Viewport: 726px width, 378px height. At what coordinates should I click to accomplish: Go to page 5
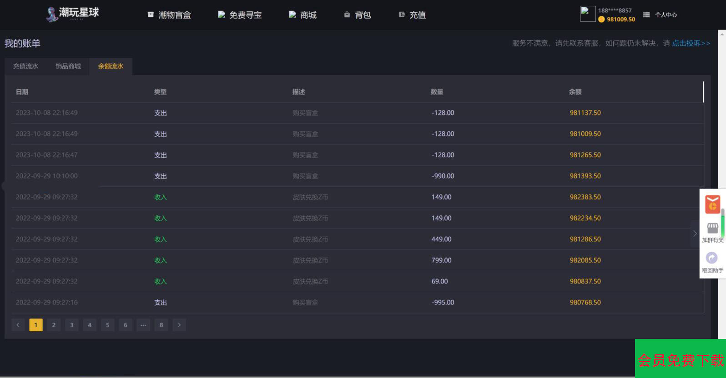point(107,325)
